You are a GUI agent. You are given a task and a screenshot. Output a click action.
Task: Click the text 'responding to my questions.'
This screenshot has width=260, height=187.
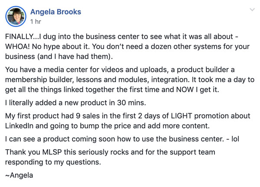53,162
